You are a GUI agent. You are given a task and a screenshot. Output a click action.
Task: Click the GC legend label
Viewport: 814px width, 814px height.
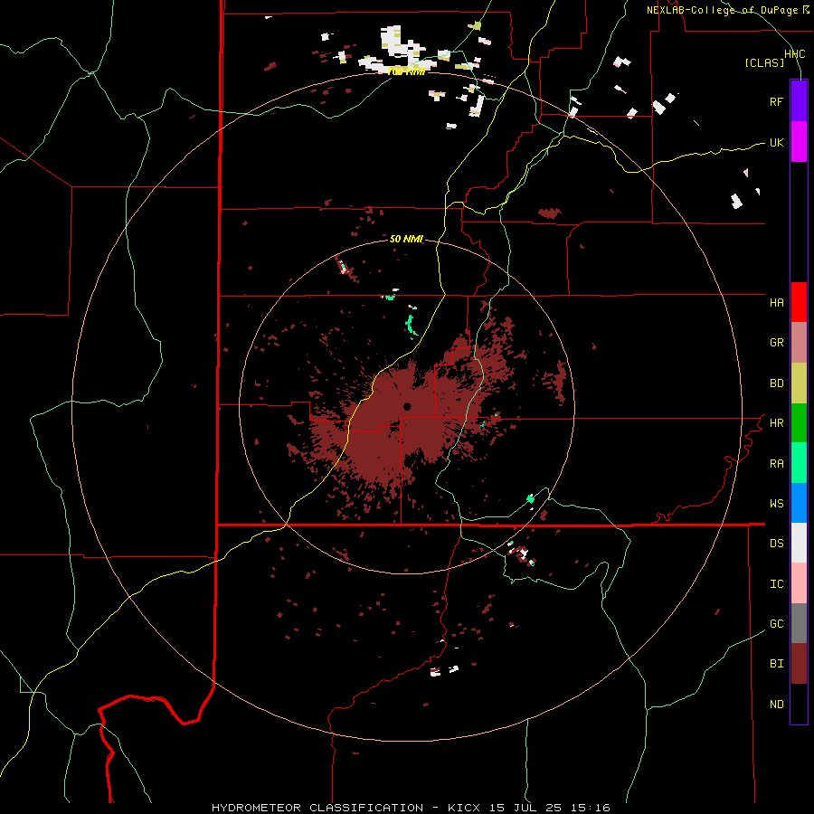776,624
